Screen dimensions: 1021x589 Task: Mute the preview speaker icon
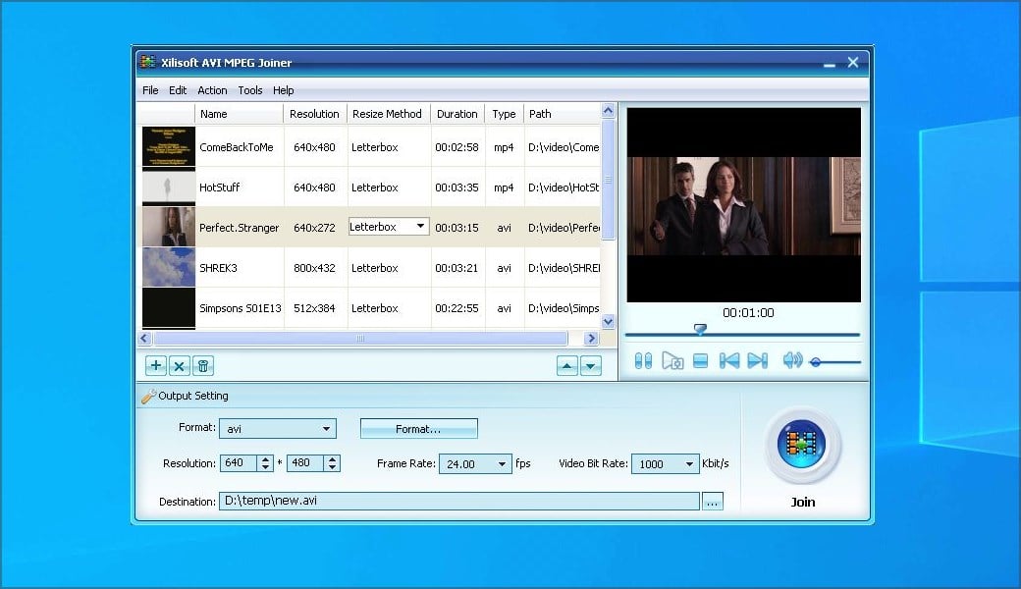pos(791,361)
